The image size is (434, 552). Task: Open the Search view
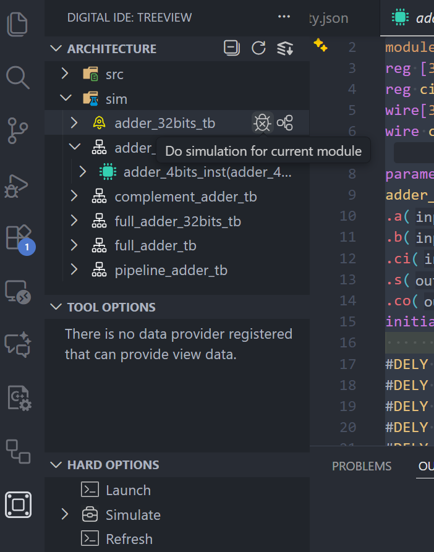click(x=19, y=77)
